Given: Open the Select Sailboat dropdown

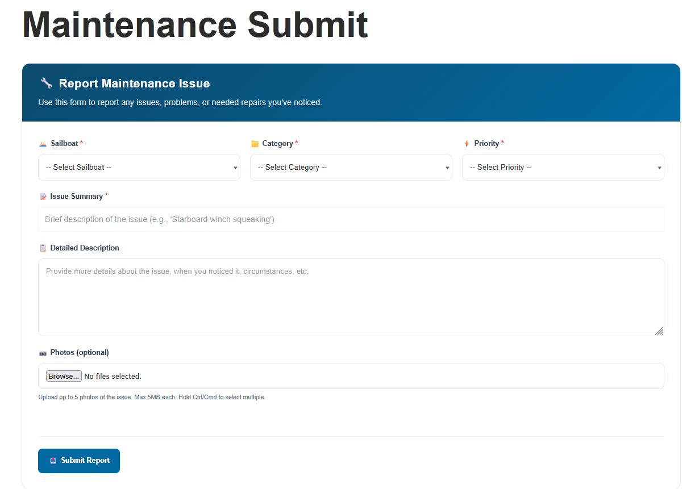Looking at the screenshot, I should (139, 168).
